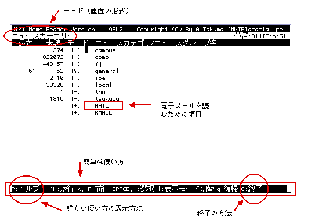Toggle the [Y] mode marker for general
Screen dimensions: 311x224
(x=75, y=71)
